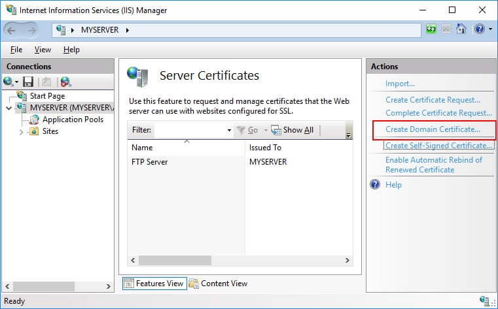Click the Import... action link
Image resolution: width=498 pixels, height=309 pixels.
pos(400,84)
